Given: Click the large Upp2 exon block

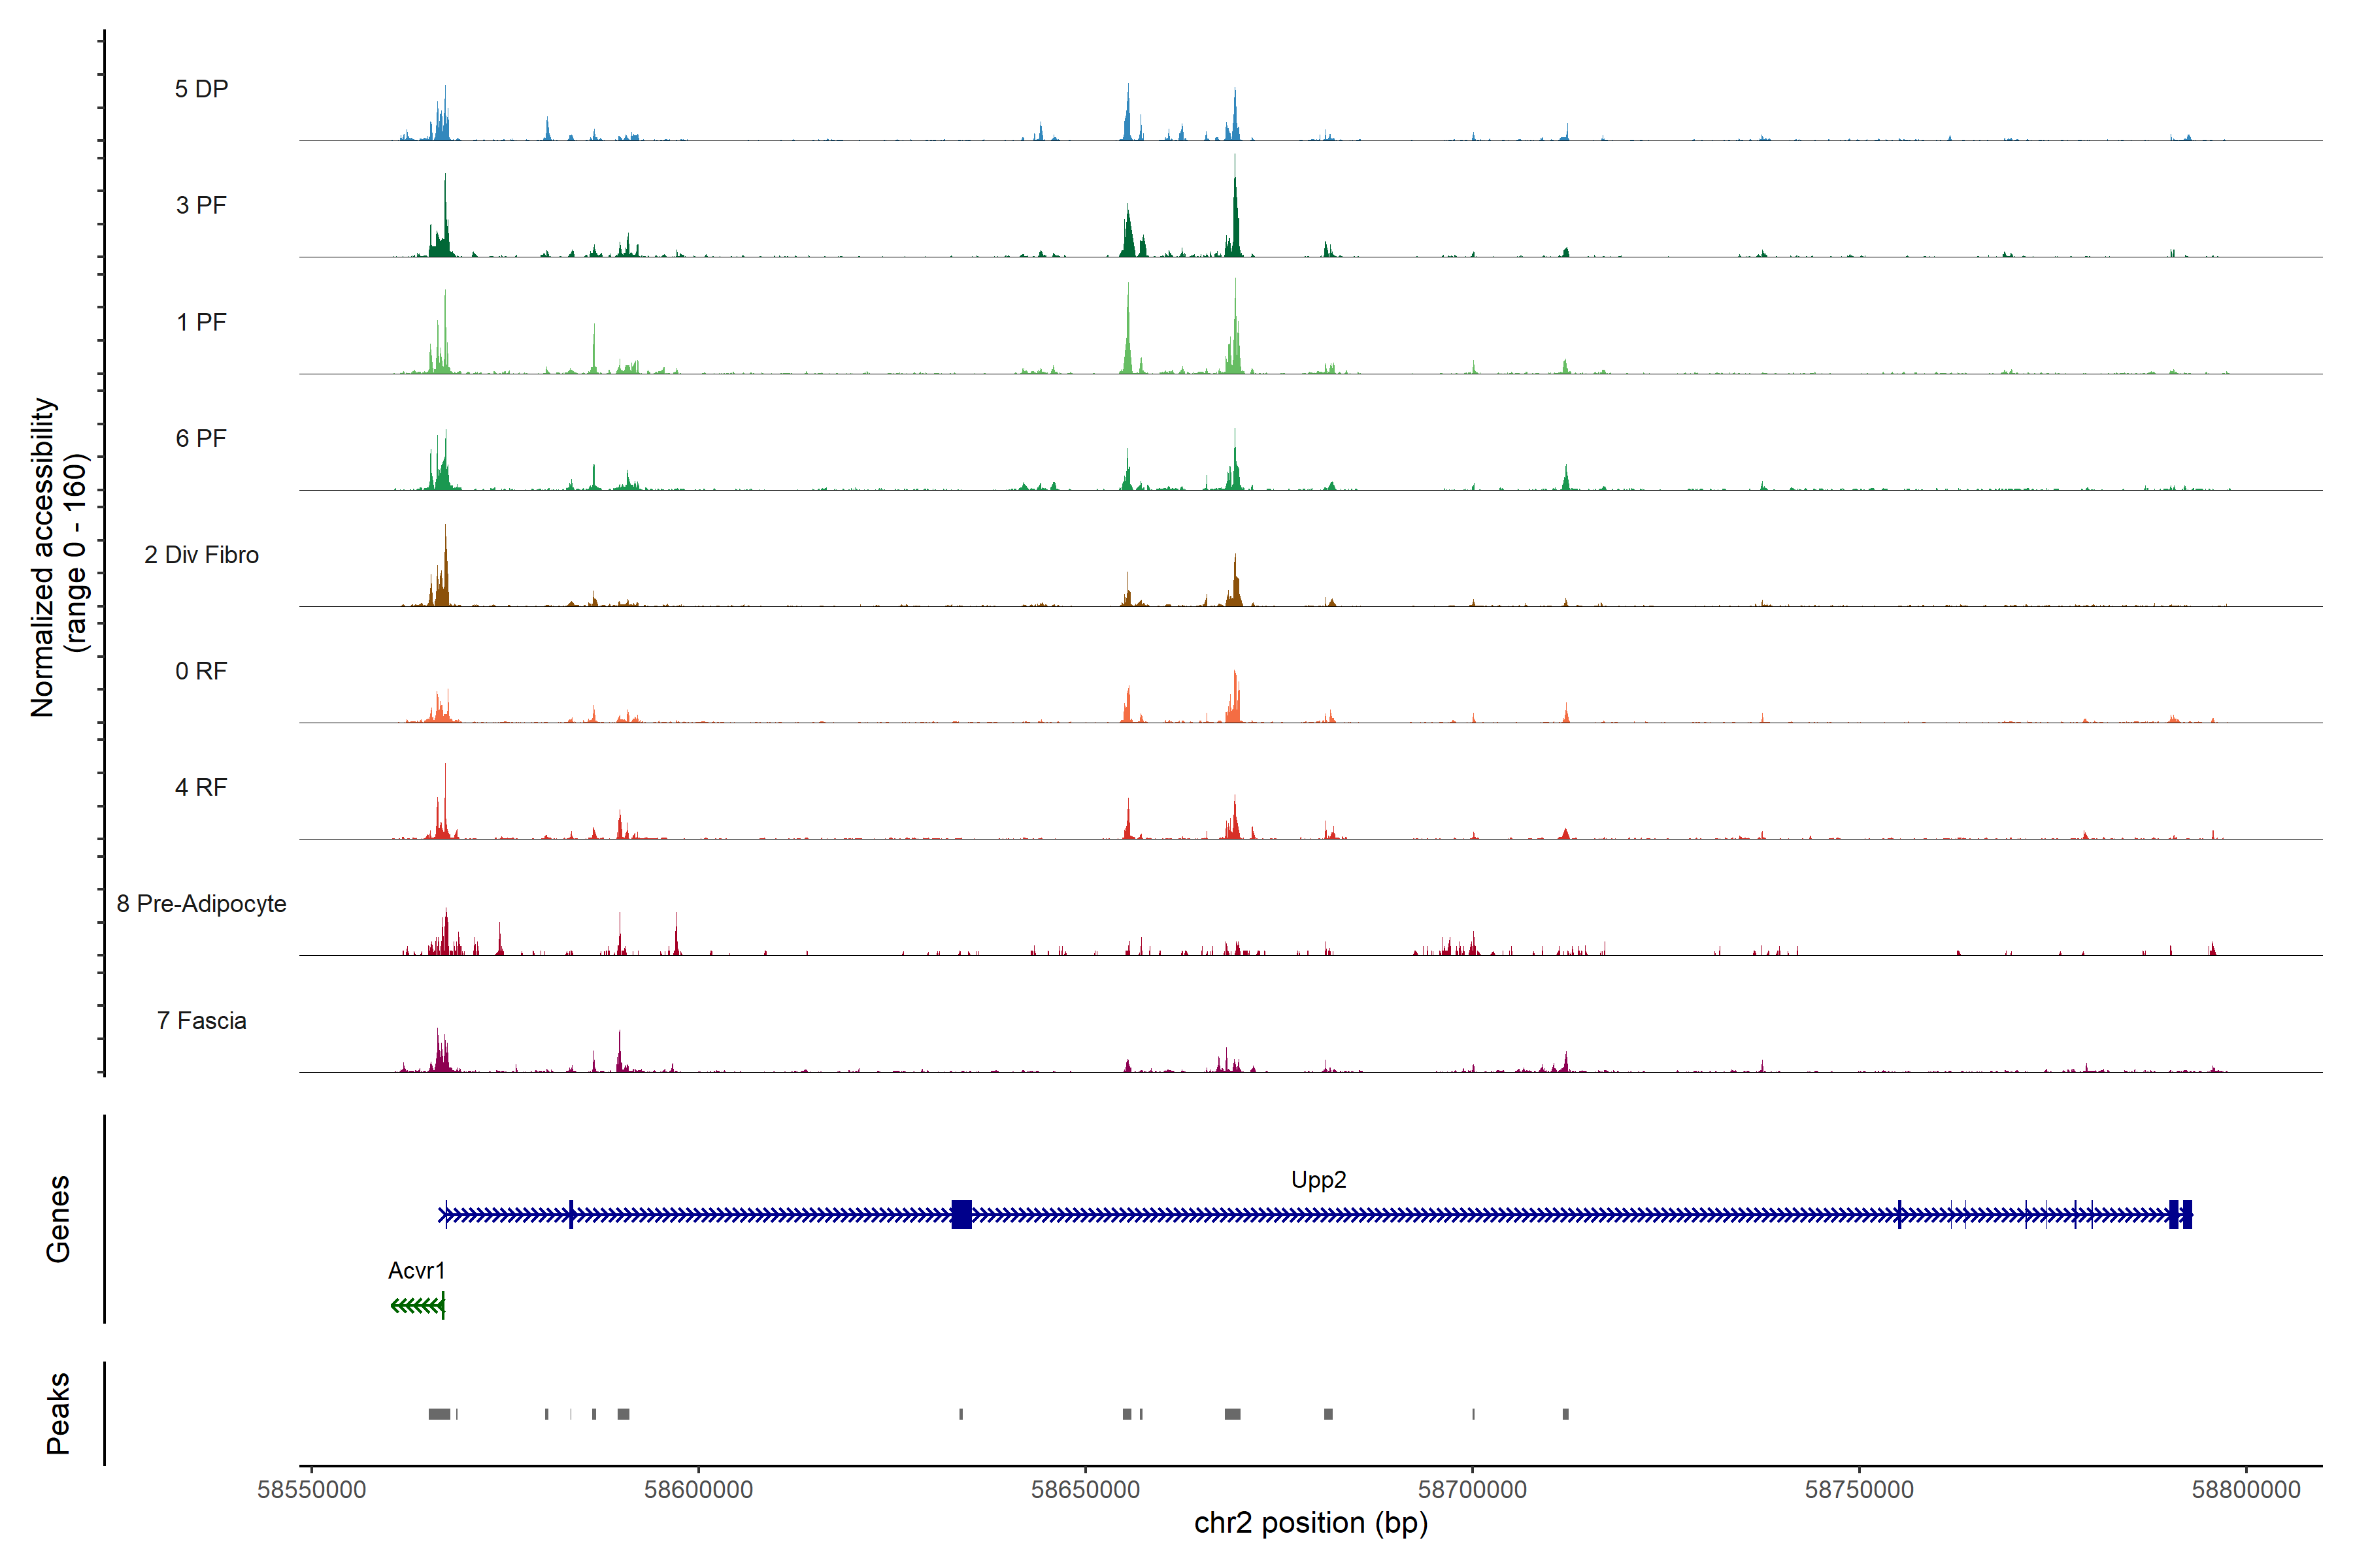Looking at the screenshot, I should coord(961,1214).
